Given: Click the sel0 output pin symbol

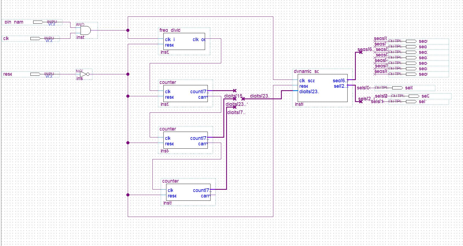Looking at the screenshot, I should [397, 88].
